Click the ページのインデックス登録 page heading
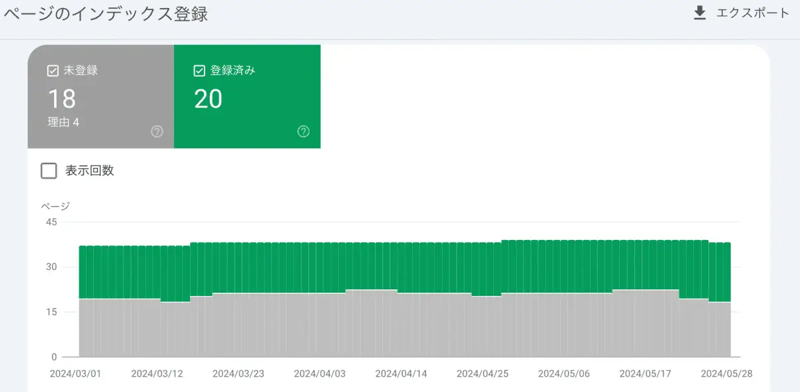Image resolution: width=800 pixels, height=392 pixels. [105, 14]
